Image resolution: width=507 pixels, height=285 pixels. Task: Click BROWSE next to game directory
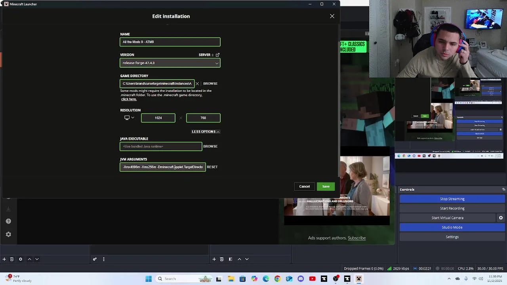point(210,84)
